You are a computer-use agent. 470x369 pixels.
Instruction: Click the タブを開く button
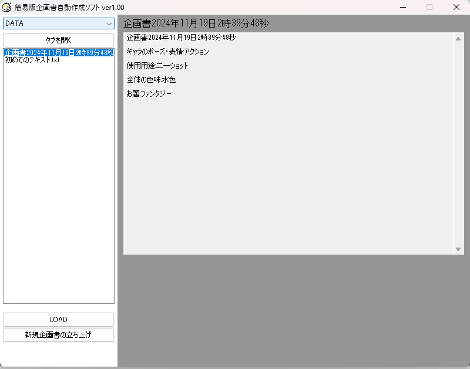point(59,40)
